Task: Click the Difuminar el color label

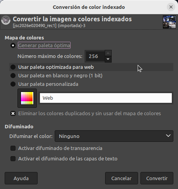Action: pos(31,136)
